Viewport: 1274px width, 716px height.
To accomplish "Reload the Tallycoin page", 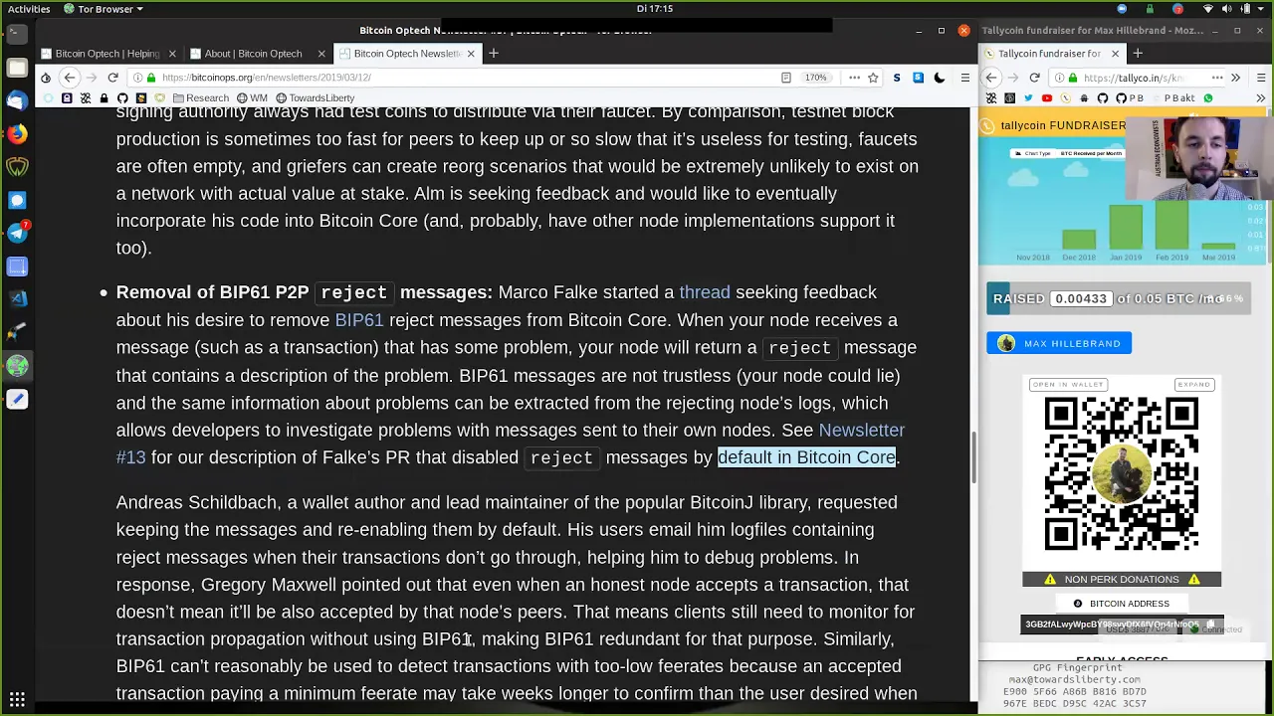I will click(x=1034, y=78).
